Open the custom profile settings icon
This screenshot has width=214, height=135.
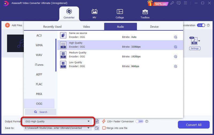pyautogui.click(x=97, y=121)
